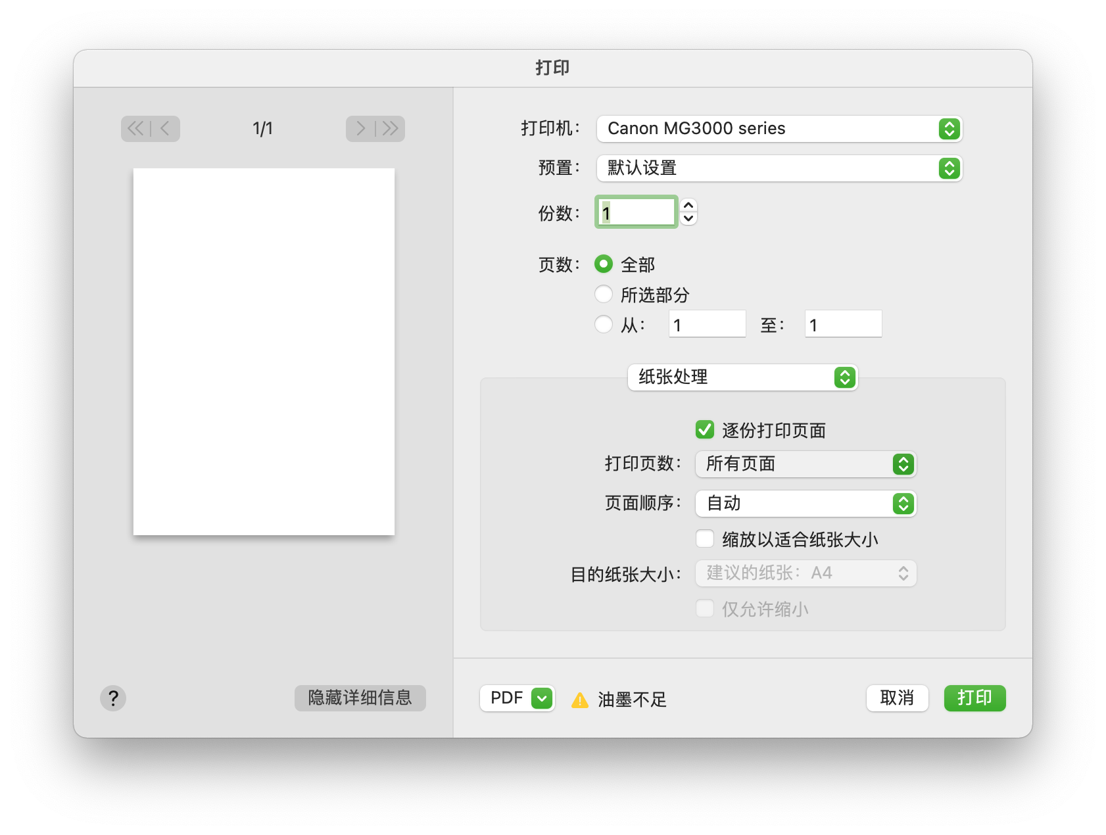Uncheck the 逐份打印页面 checkbox
This screenshot has height=835, width=1106.
[x=705, y=430]
